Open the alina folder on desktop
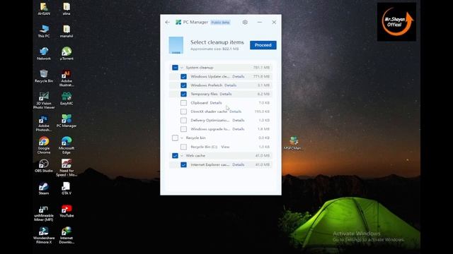 [67, 8]
